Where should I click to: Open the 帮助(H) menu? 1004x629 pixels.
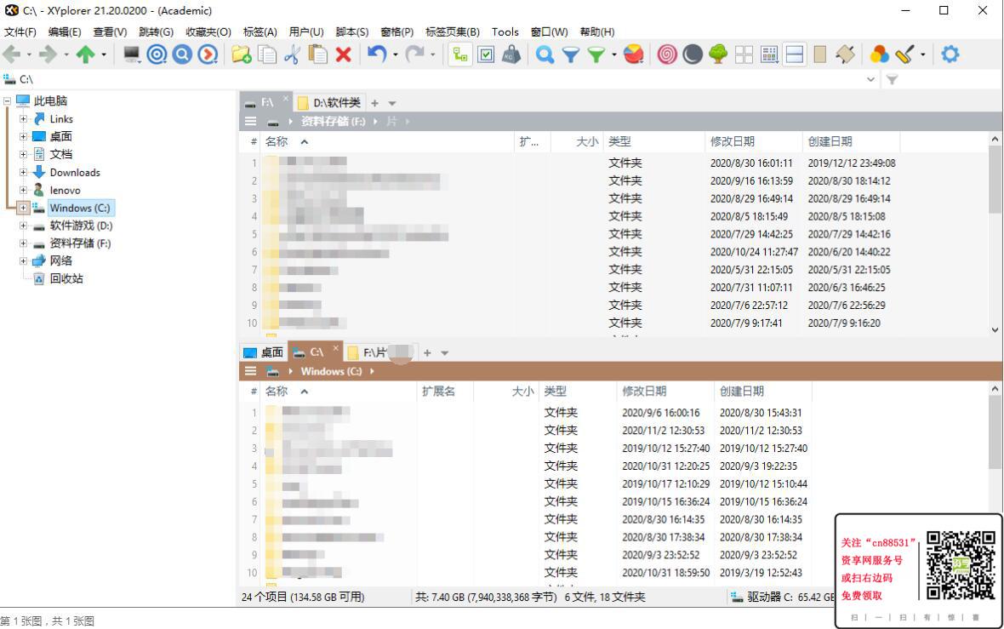[596, 31]
